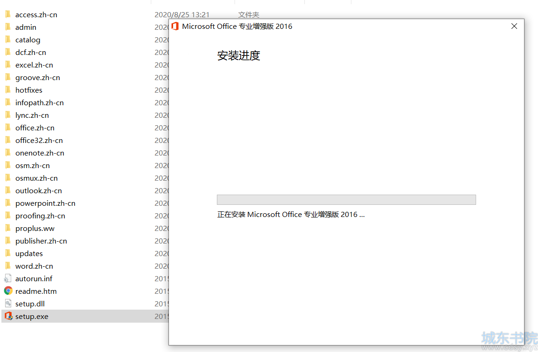Click the dcf.zh-cn name
This screenshot has height=352, width=538.
tap(31, 52)
